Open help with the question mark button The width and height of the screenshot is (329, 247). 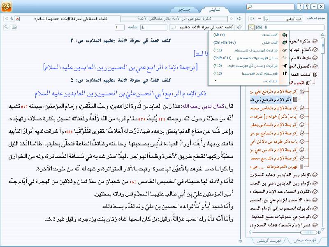pos(307,7)
